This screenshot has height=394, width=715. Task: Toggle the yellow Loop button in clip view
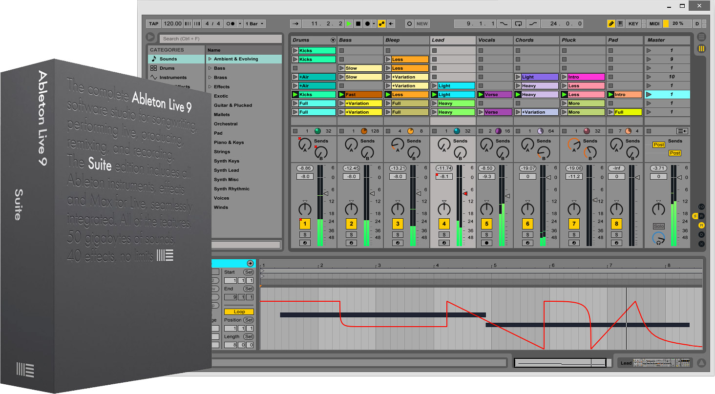point(239,311)
